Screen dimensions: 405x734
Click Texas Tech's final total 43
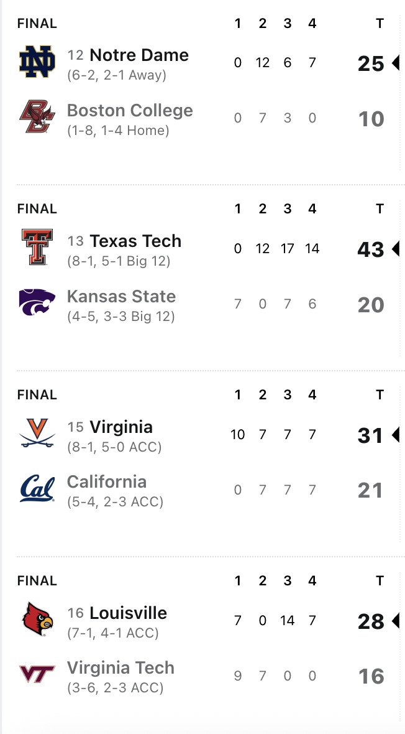tap(371, 249)
